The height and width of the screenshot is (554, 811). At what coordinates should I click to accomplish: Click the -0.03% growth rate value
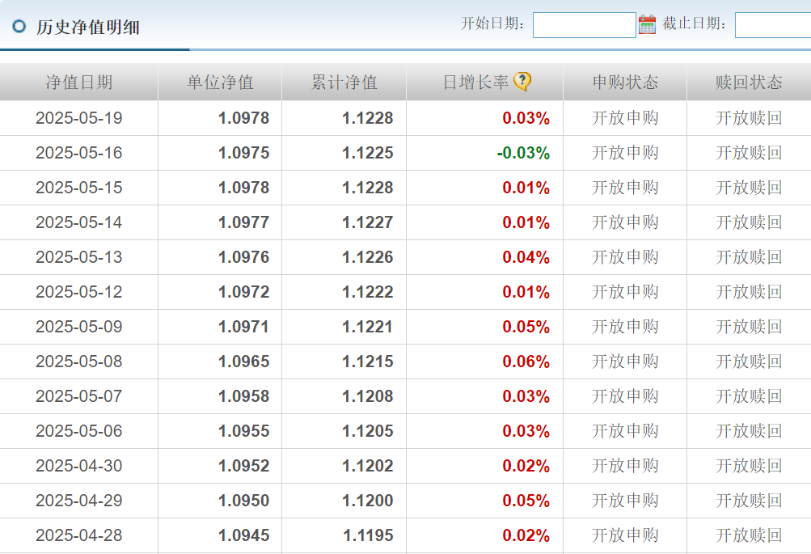523,153
